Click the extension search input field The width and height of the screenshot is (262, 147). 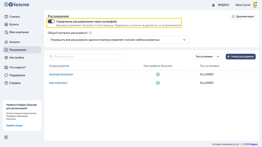point(84,57)
